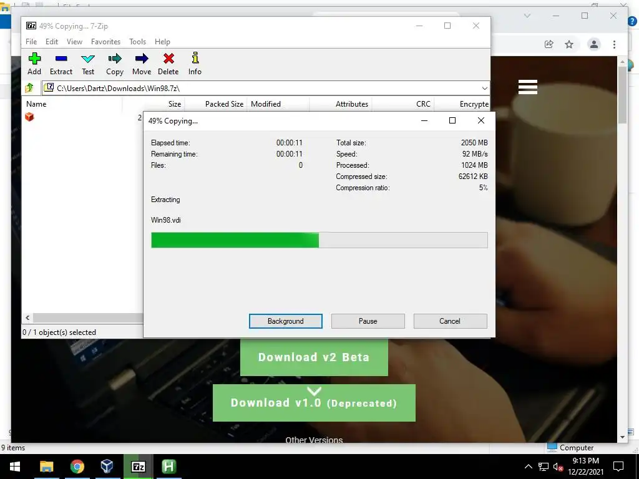Click the Win98.vdi filename text
Screen dimensions: 639x479
coord(166,220)
